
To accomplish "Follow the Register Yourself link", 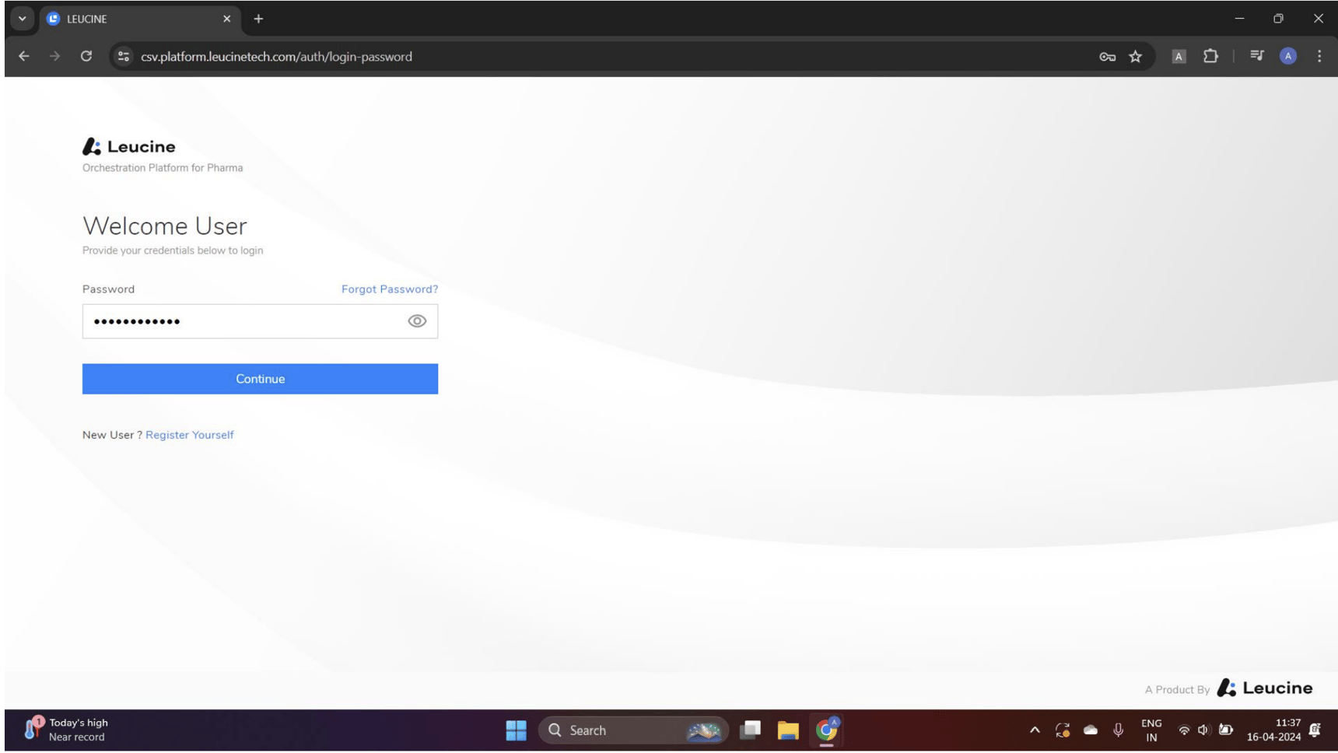I will click(189, 435).
